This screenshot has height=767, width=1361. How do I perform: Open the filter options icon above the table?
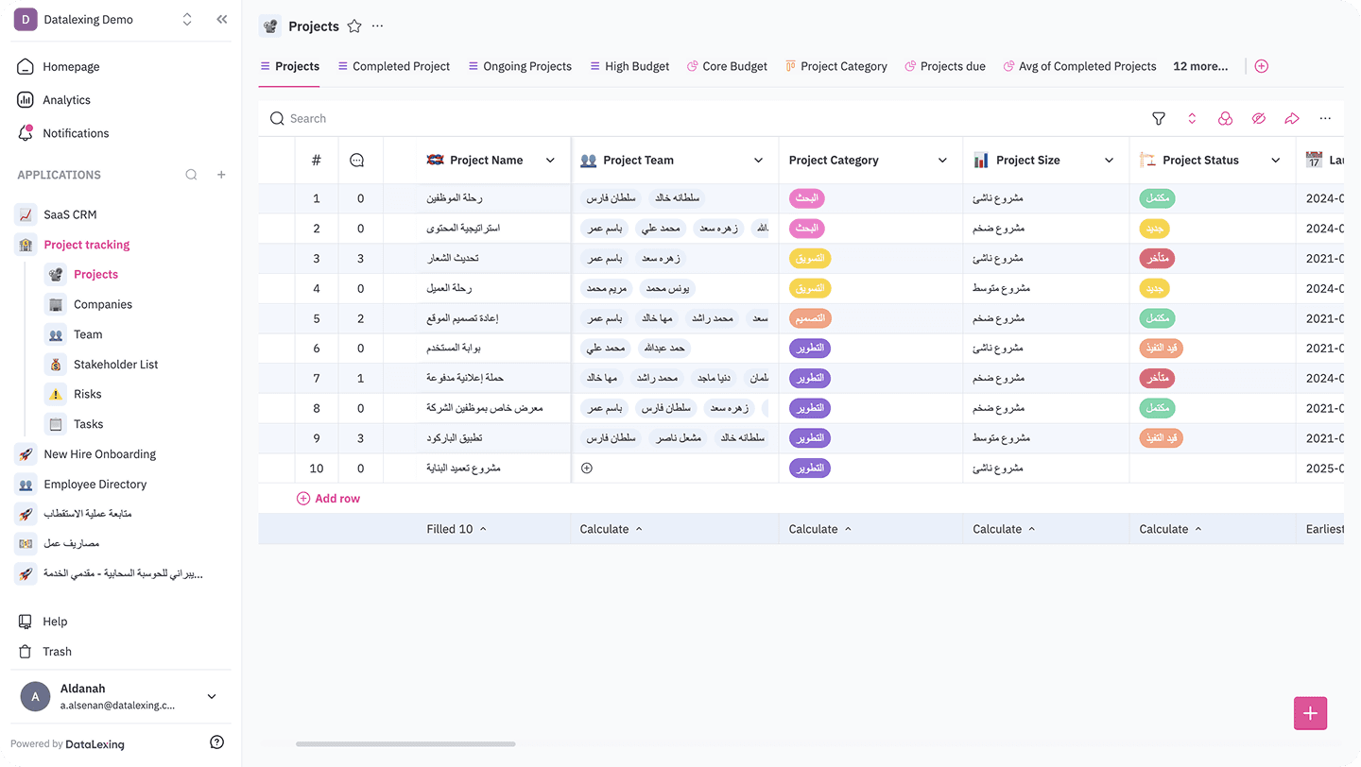pyautogui.click(x=1158, y=118)
